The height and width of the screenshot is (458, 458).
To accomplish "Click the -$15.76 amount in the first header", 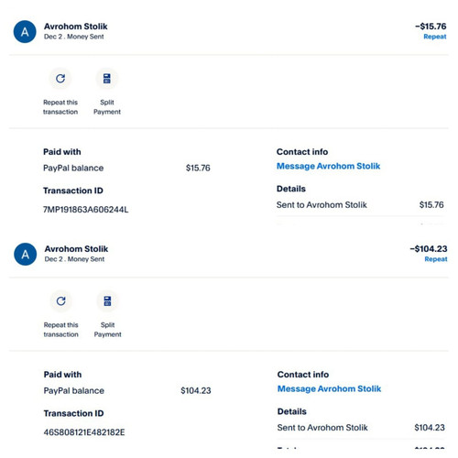I will 431,27.
